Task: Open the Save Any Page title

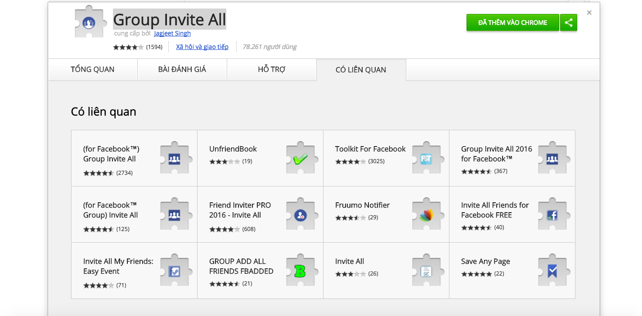Action: 485,261
